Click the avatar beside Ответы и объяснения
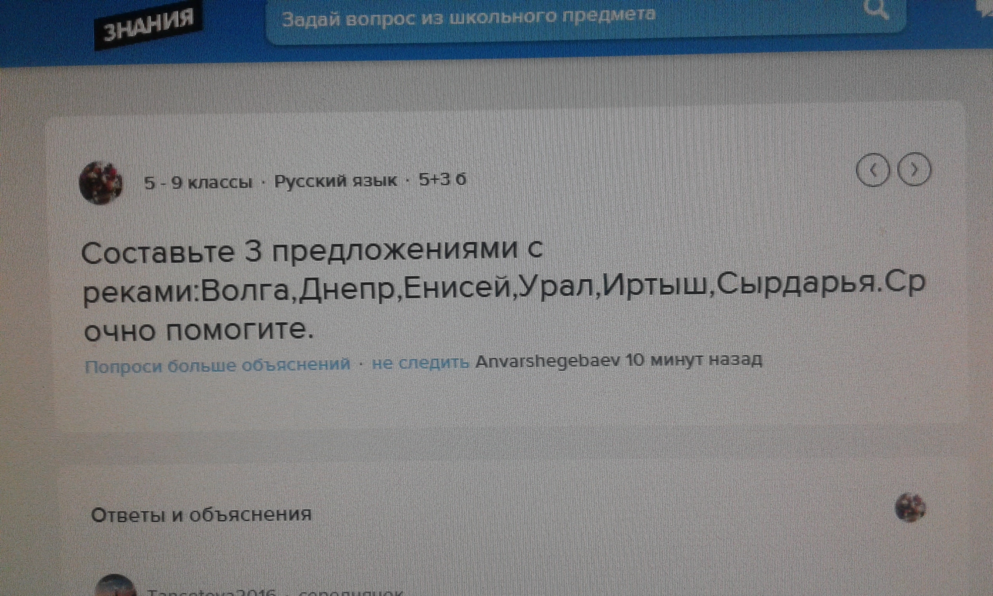993x596 pixels. click(910, 508)
